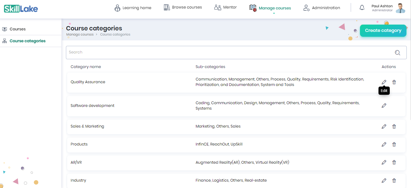The width and height of the screenshot is (411, 188).
Task: Click the Actions column header
Action: (389, 67)
